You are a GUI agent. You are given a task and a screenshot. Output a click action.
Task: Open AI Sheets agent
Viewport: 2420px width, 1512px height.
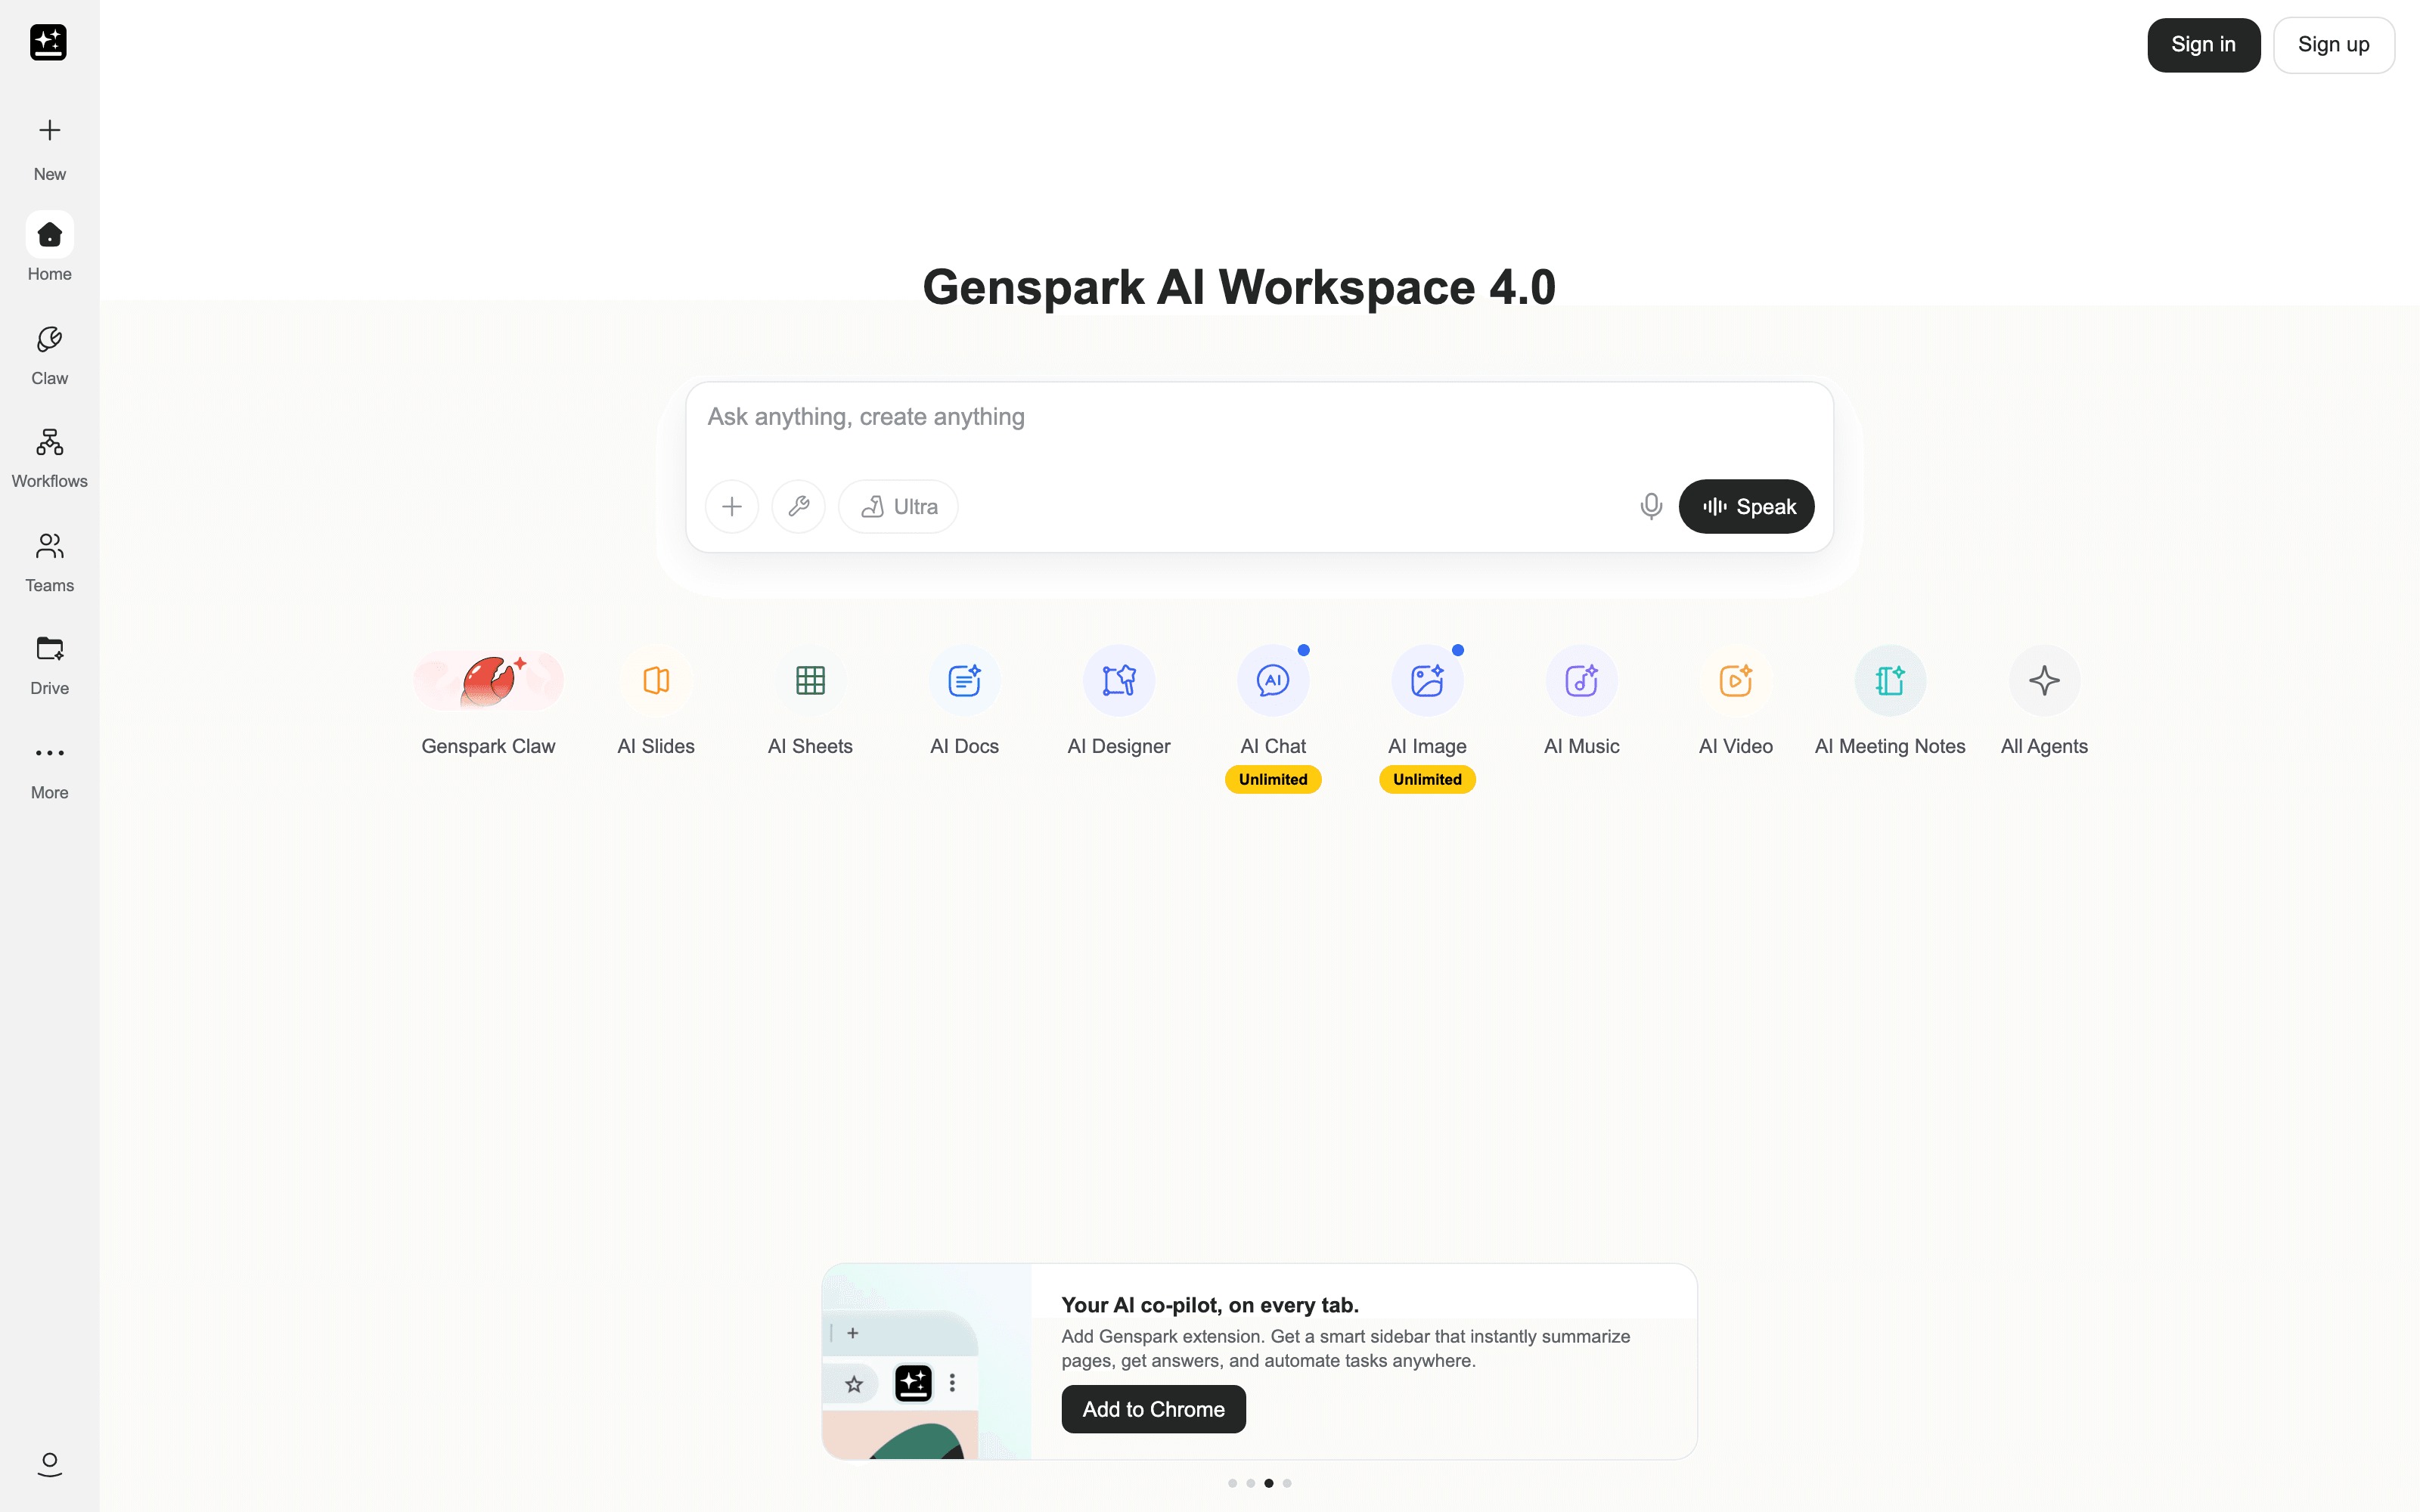(810, 702)
